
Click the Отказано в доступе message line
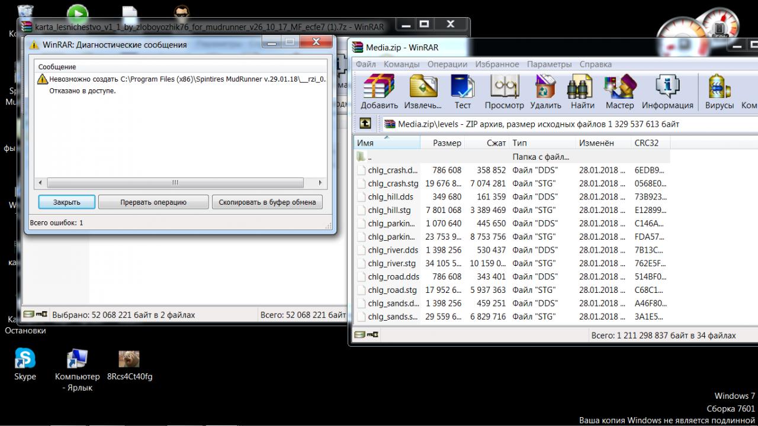82,91
